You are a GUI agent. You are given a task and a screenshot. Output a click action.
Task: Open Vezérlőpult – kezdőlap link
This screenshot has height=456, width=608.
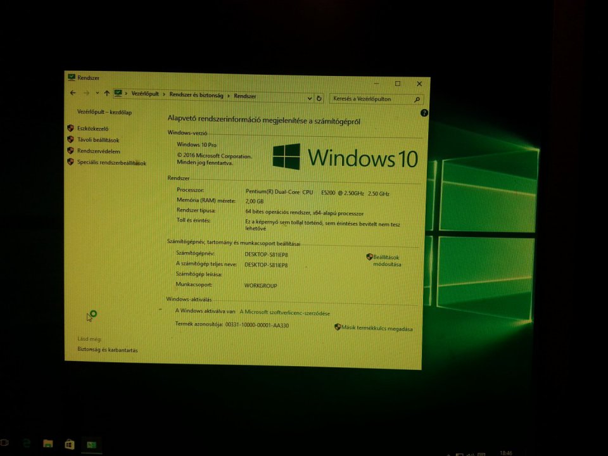click(x=104, y=112)
